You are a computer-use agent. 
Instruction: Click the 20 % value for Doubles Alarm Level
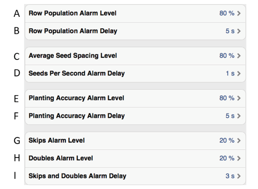(x=227, y=158)
